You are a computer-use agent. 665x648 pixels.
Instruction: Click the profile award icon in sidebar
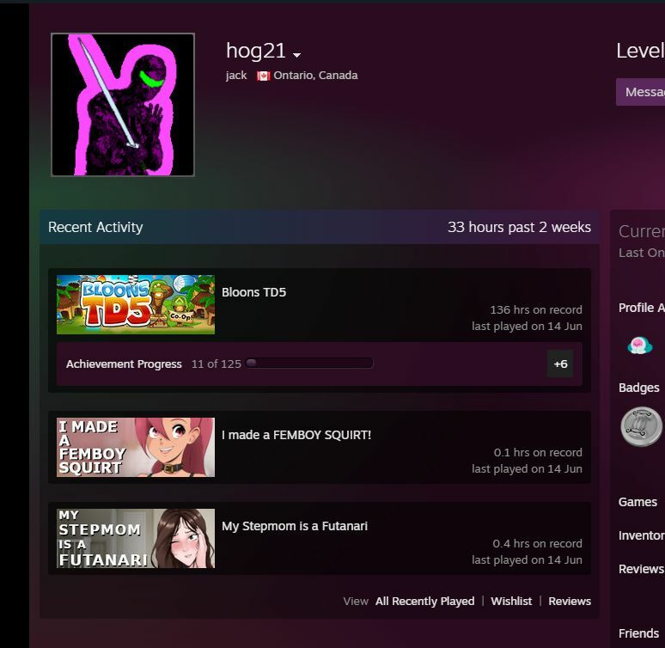click(x=639, y=345)
